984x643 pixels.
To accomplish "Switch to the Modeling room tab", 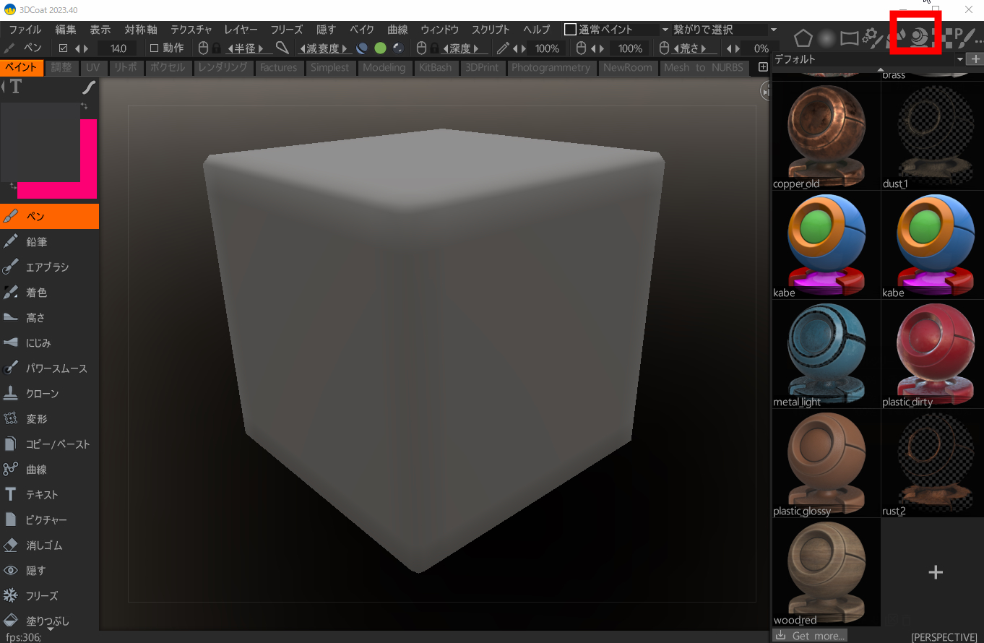I will [384, 67].
